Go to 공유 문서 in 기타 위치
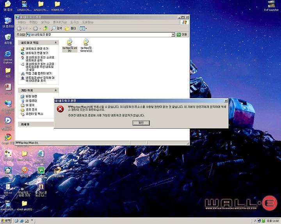 click(31, 109)
